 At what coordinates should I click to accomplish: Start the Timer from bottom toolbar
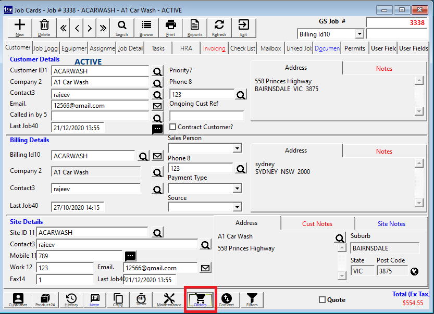click(141, 300)
